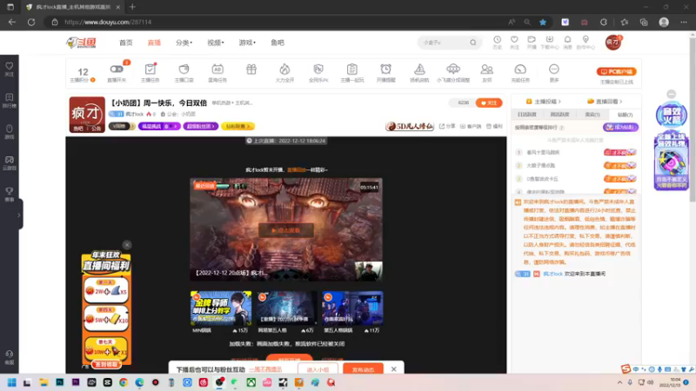Open the 全民乐PK shield icon
Image resolution: width=696 pixels, height=391 pixels.
tap(318, 70)
